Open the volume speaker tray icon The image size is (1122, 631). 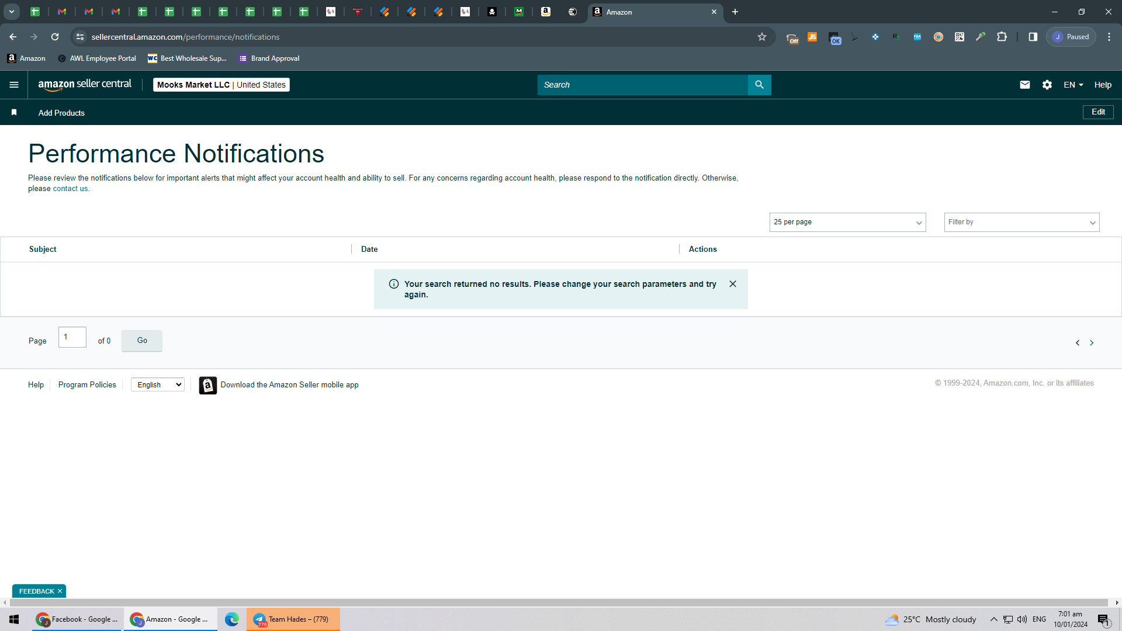coord(1022,619)
